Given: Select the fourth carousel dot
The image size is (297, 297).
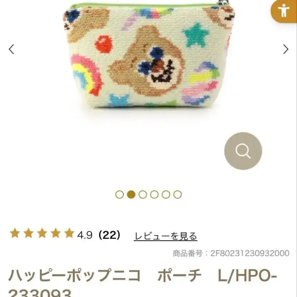Looking at the screenshot, I should (154, 194).
